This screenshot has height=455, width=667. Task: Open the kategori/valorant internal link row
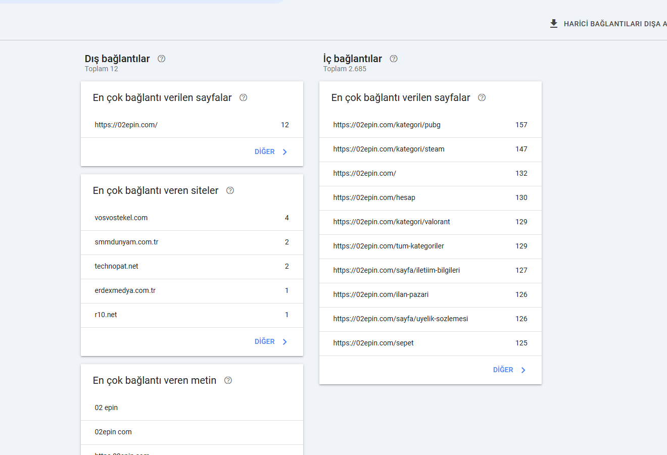(x=431, y=222)
